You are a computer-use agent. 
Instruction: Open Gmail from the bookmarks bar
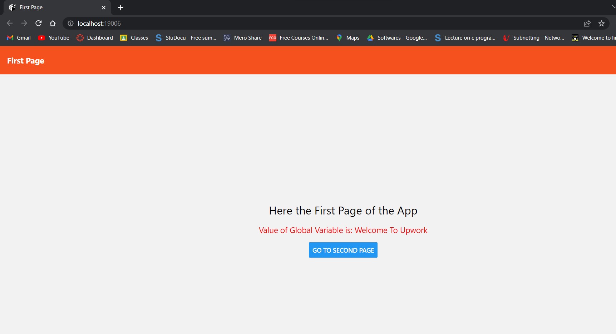[x=18, y=37]
